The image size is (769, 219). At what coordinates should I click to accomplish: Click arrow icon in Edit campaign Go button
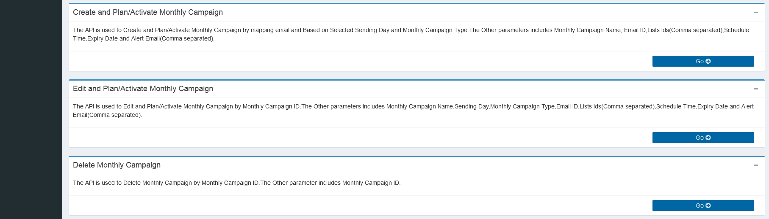tap(708, 138)
